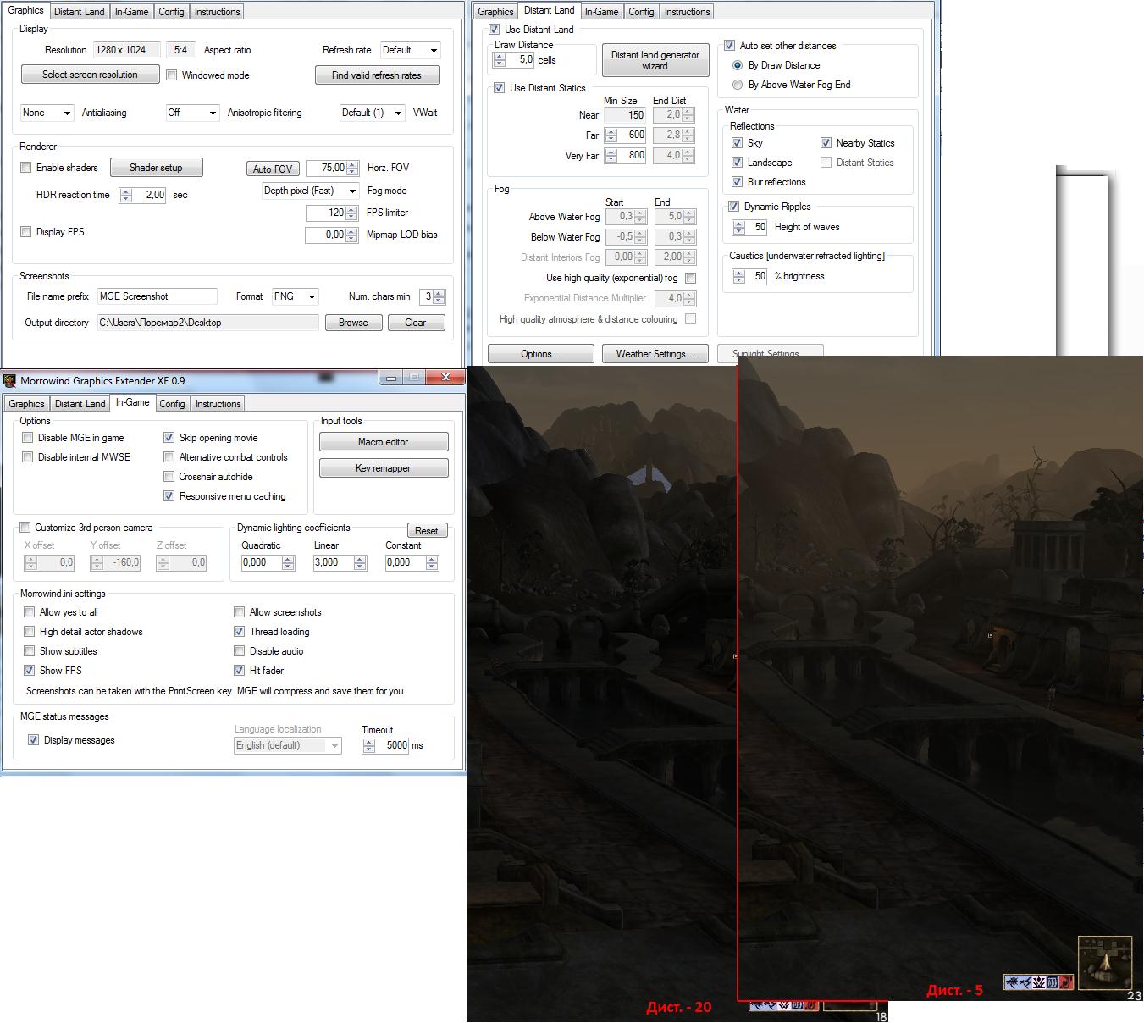The image size is (1144, 1023).
Task: Select the By Draw Distance radio option
Action: tap(738, 65)
